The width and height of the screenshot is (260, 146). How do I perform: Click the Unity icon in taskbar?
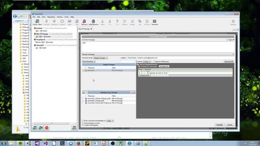pyautogui.click(x=29, y=143)
